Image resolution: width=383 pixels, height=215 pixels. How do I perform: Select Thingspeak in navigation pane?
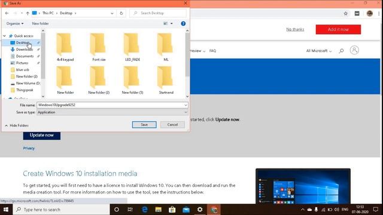[25, 90]
